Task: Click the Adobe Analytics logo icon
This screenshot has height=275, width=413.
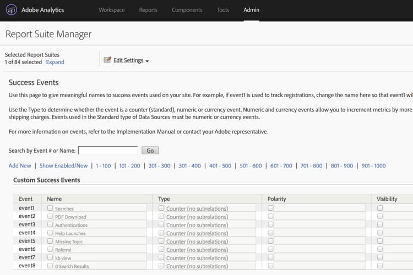Action: 12,10
